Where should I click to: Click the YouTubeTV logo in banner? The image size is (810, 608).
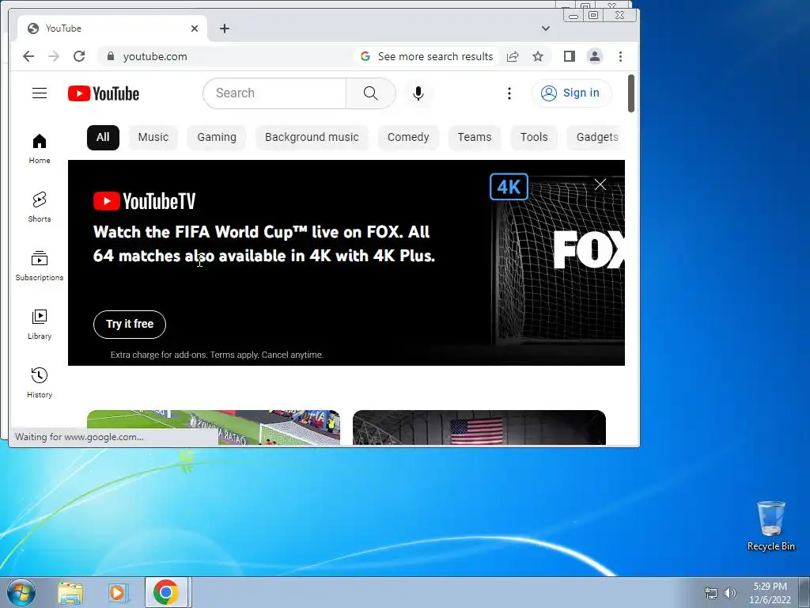point(144,201)
